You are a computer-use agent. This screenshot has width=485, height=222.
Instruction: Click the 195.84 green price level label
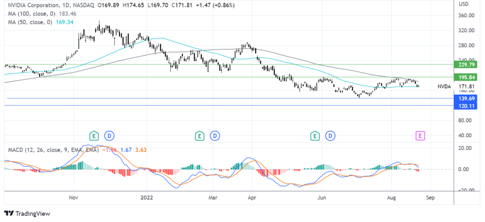(467, 77)
